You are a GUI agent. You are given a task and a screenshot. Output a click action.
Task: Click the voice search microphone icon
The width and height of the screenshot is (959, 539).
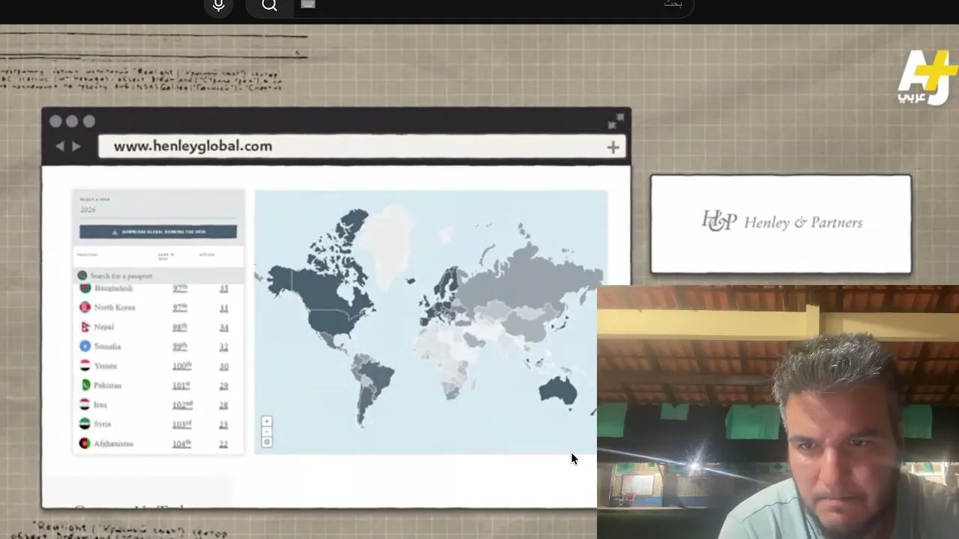[219, 6]
